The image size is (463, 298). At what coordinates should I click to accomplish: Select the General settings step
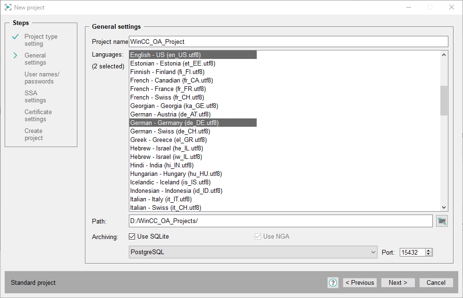click(x=35, y=59)
